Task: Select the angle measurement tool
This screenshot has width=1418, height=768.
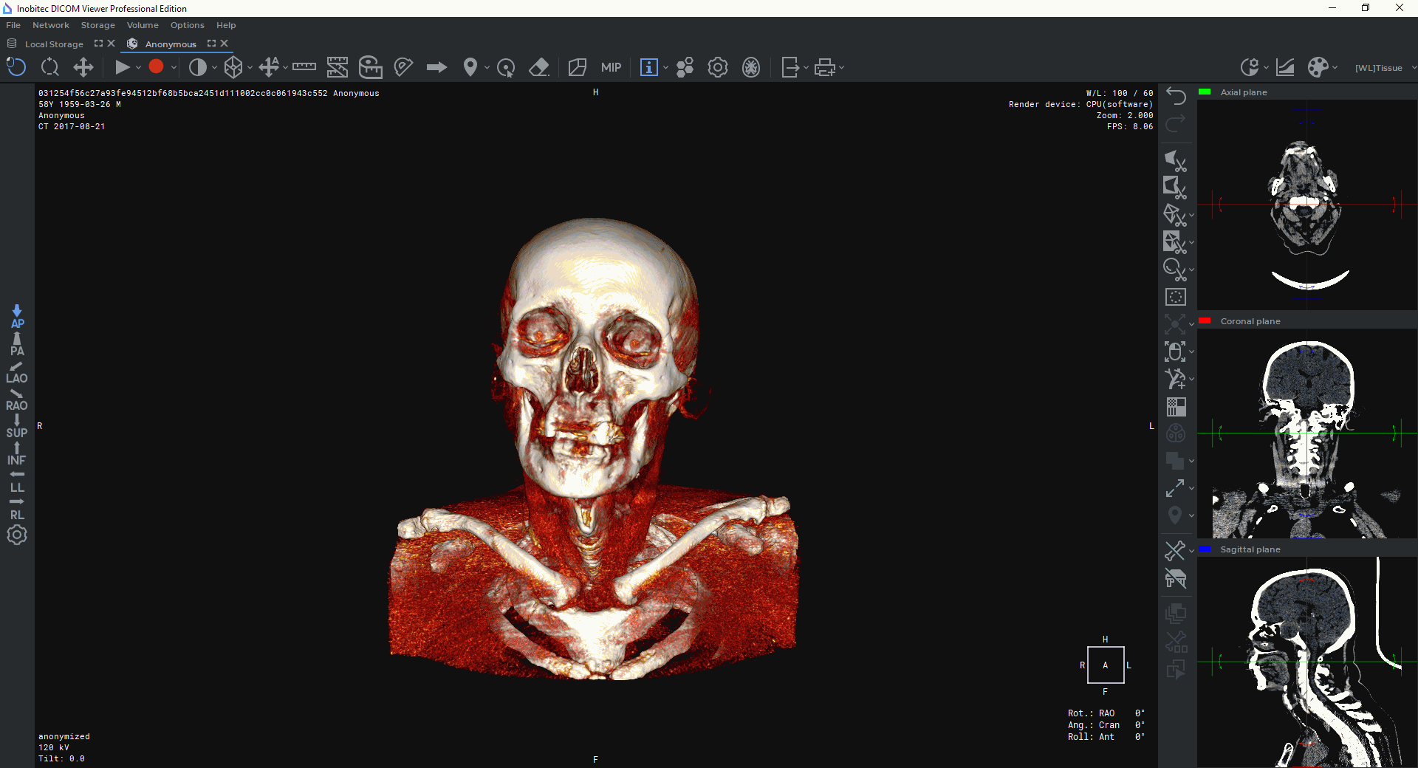Action: 403,67
